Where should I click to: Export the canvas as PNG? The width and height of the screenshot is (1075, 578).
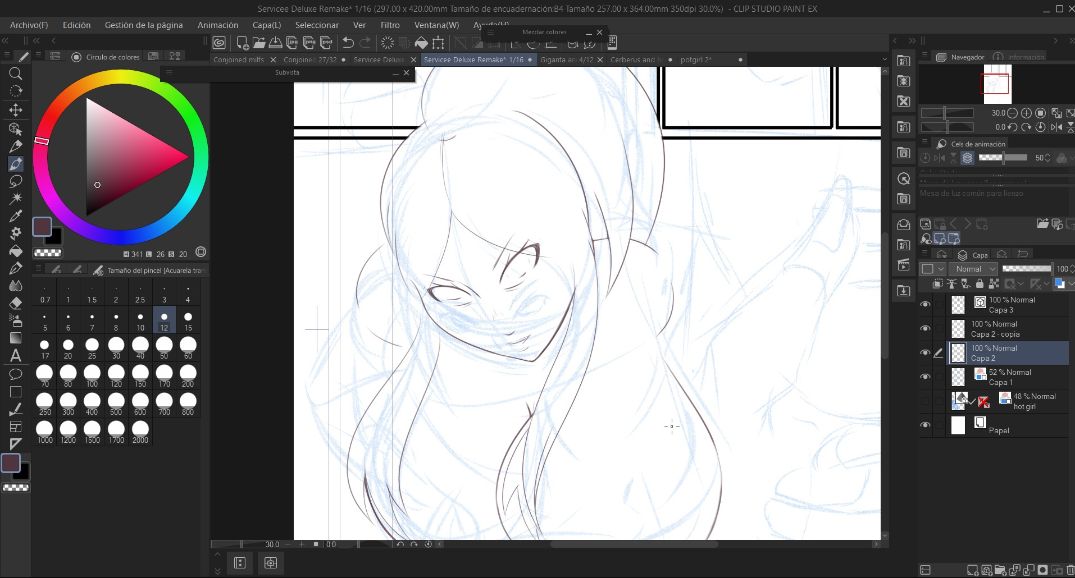(x=309, y=43)
